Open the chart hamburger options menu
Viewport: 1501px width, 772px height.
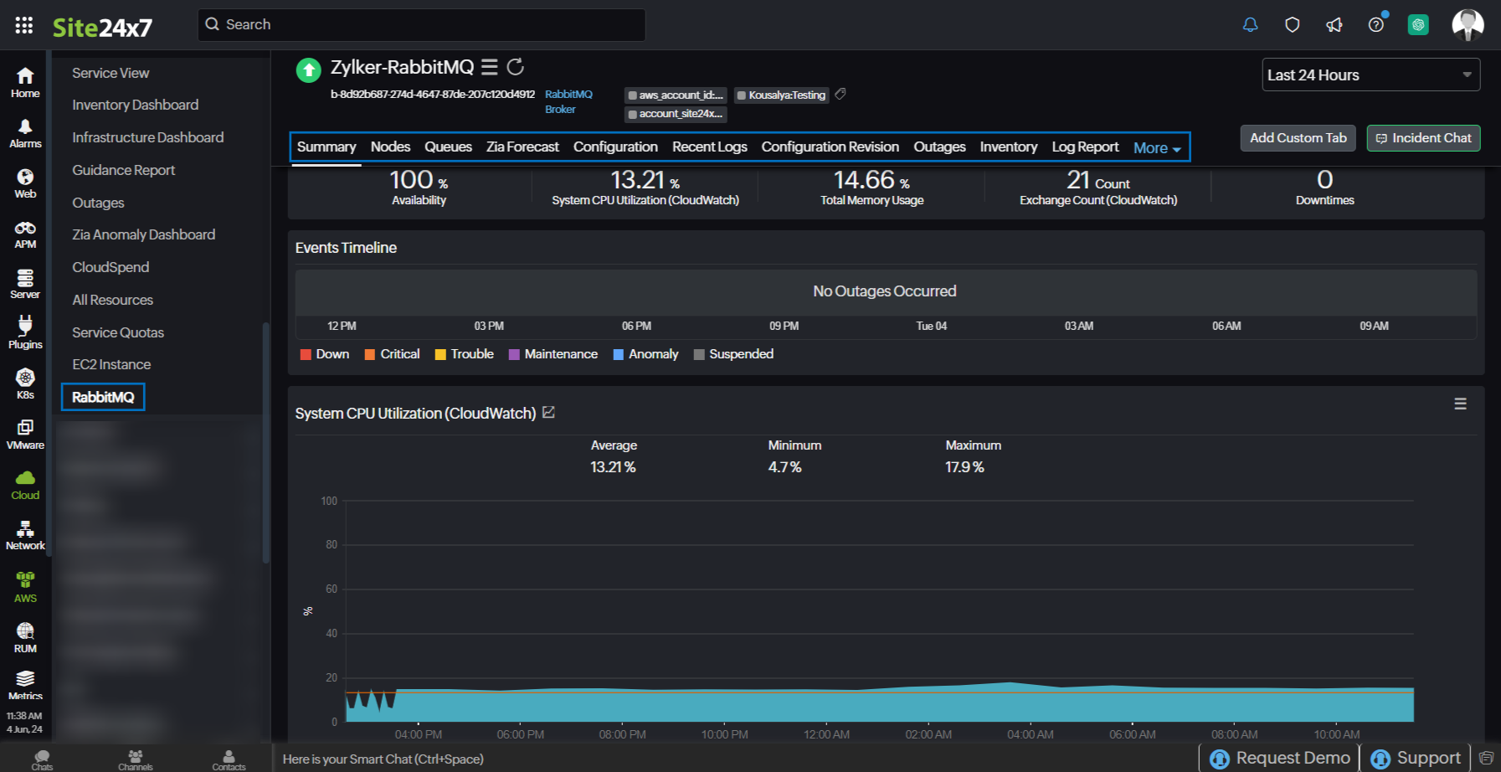(1460, 404)
